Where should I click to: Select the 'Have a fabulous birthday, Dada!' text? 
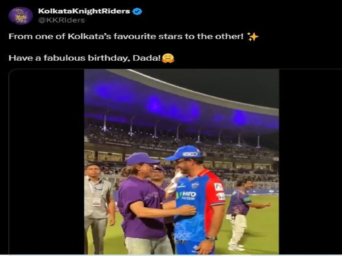84,58
